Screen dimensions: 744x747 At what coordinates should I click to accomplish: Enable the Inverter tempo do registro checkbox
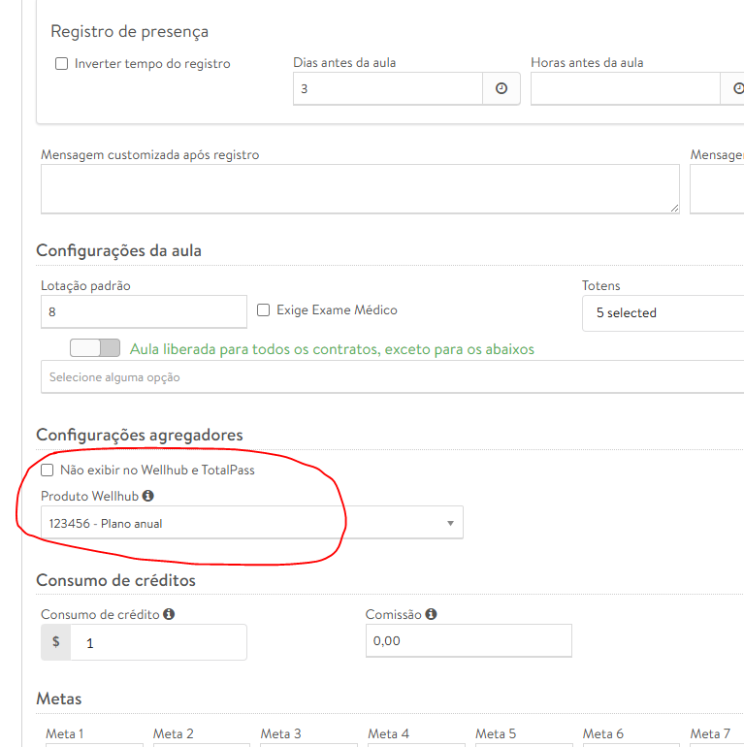tap(62, 64)
